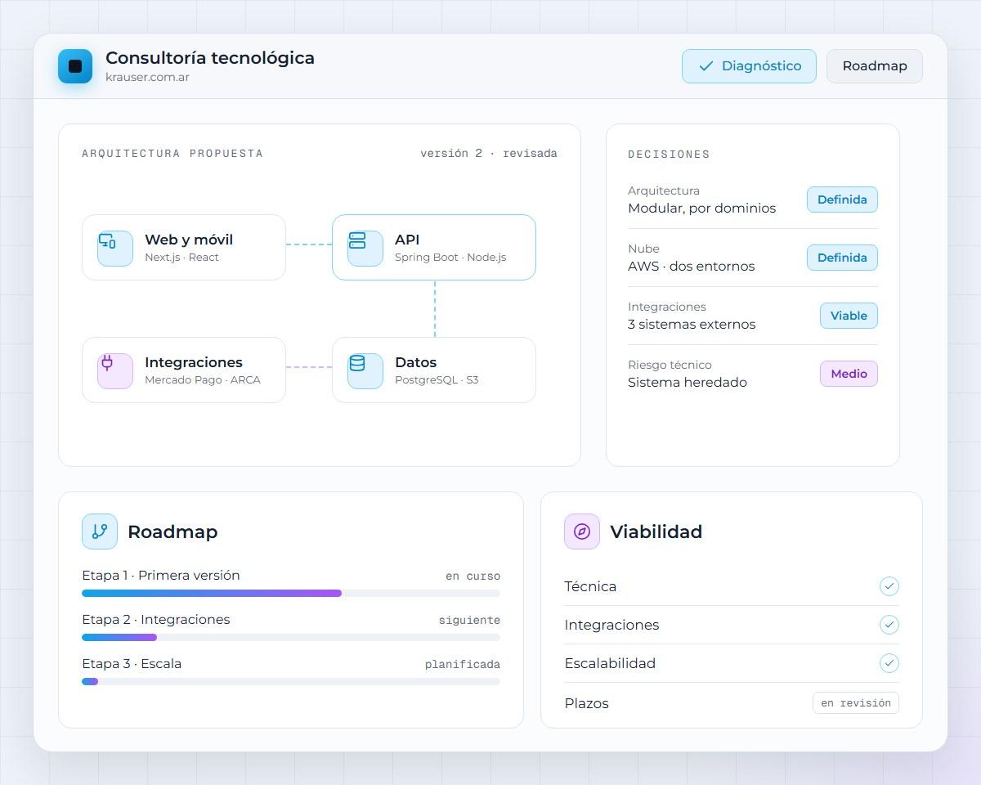Screen dimensions: 981x785
Task: Click the Viable badge for Integraciones
Action: [849, 316]
